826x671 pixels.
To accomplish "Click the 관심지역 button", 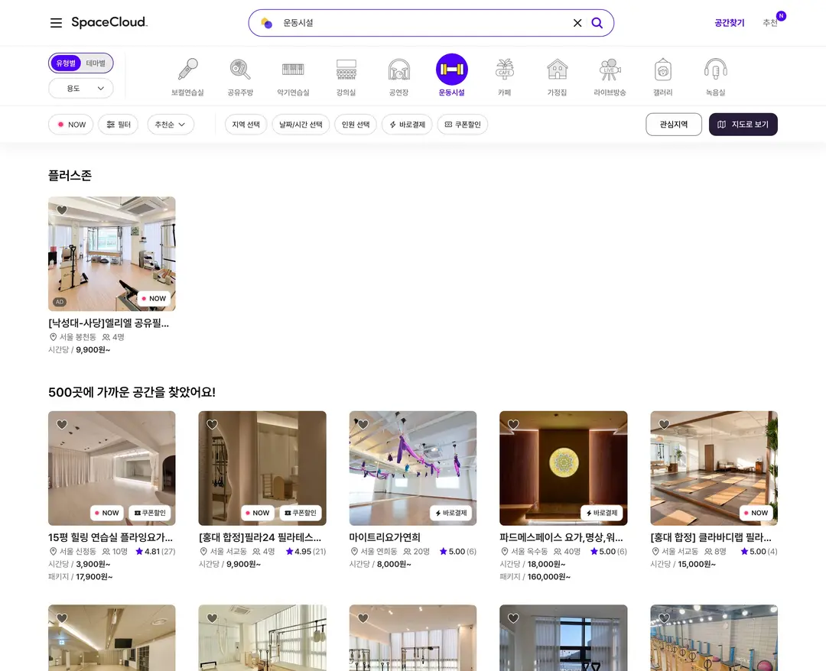I will [674, 125].
